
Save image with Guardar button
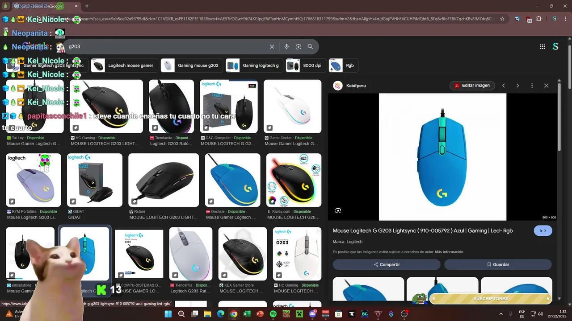click(x=498, y=264)
